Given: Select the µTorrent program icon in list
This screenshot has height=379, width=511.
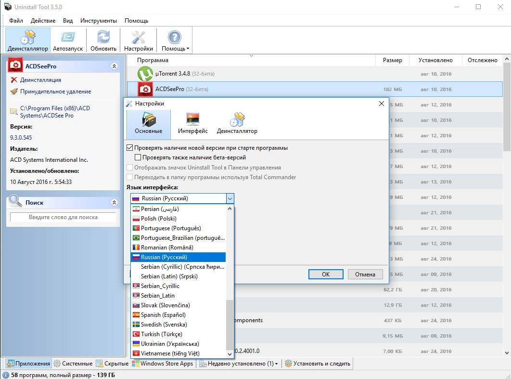Looking at the screenshot, I should click(145, 74).
